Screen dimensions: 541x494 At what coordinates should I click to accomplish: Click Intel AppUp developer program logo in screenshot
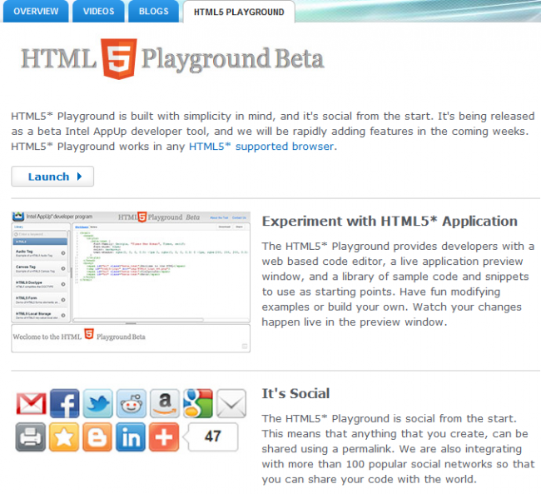[52, 217]
